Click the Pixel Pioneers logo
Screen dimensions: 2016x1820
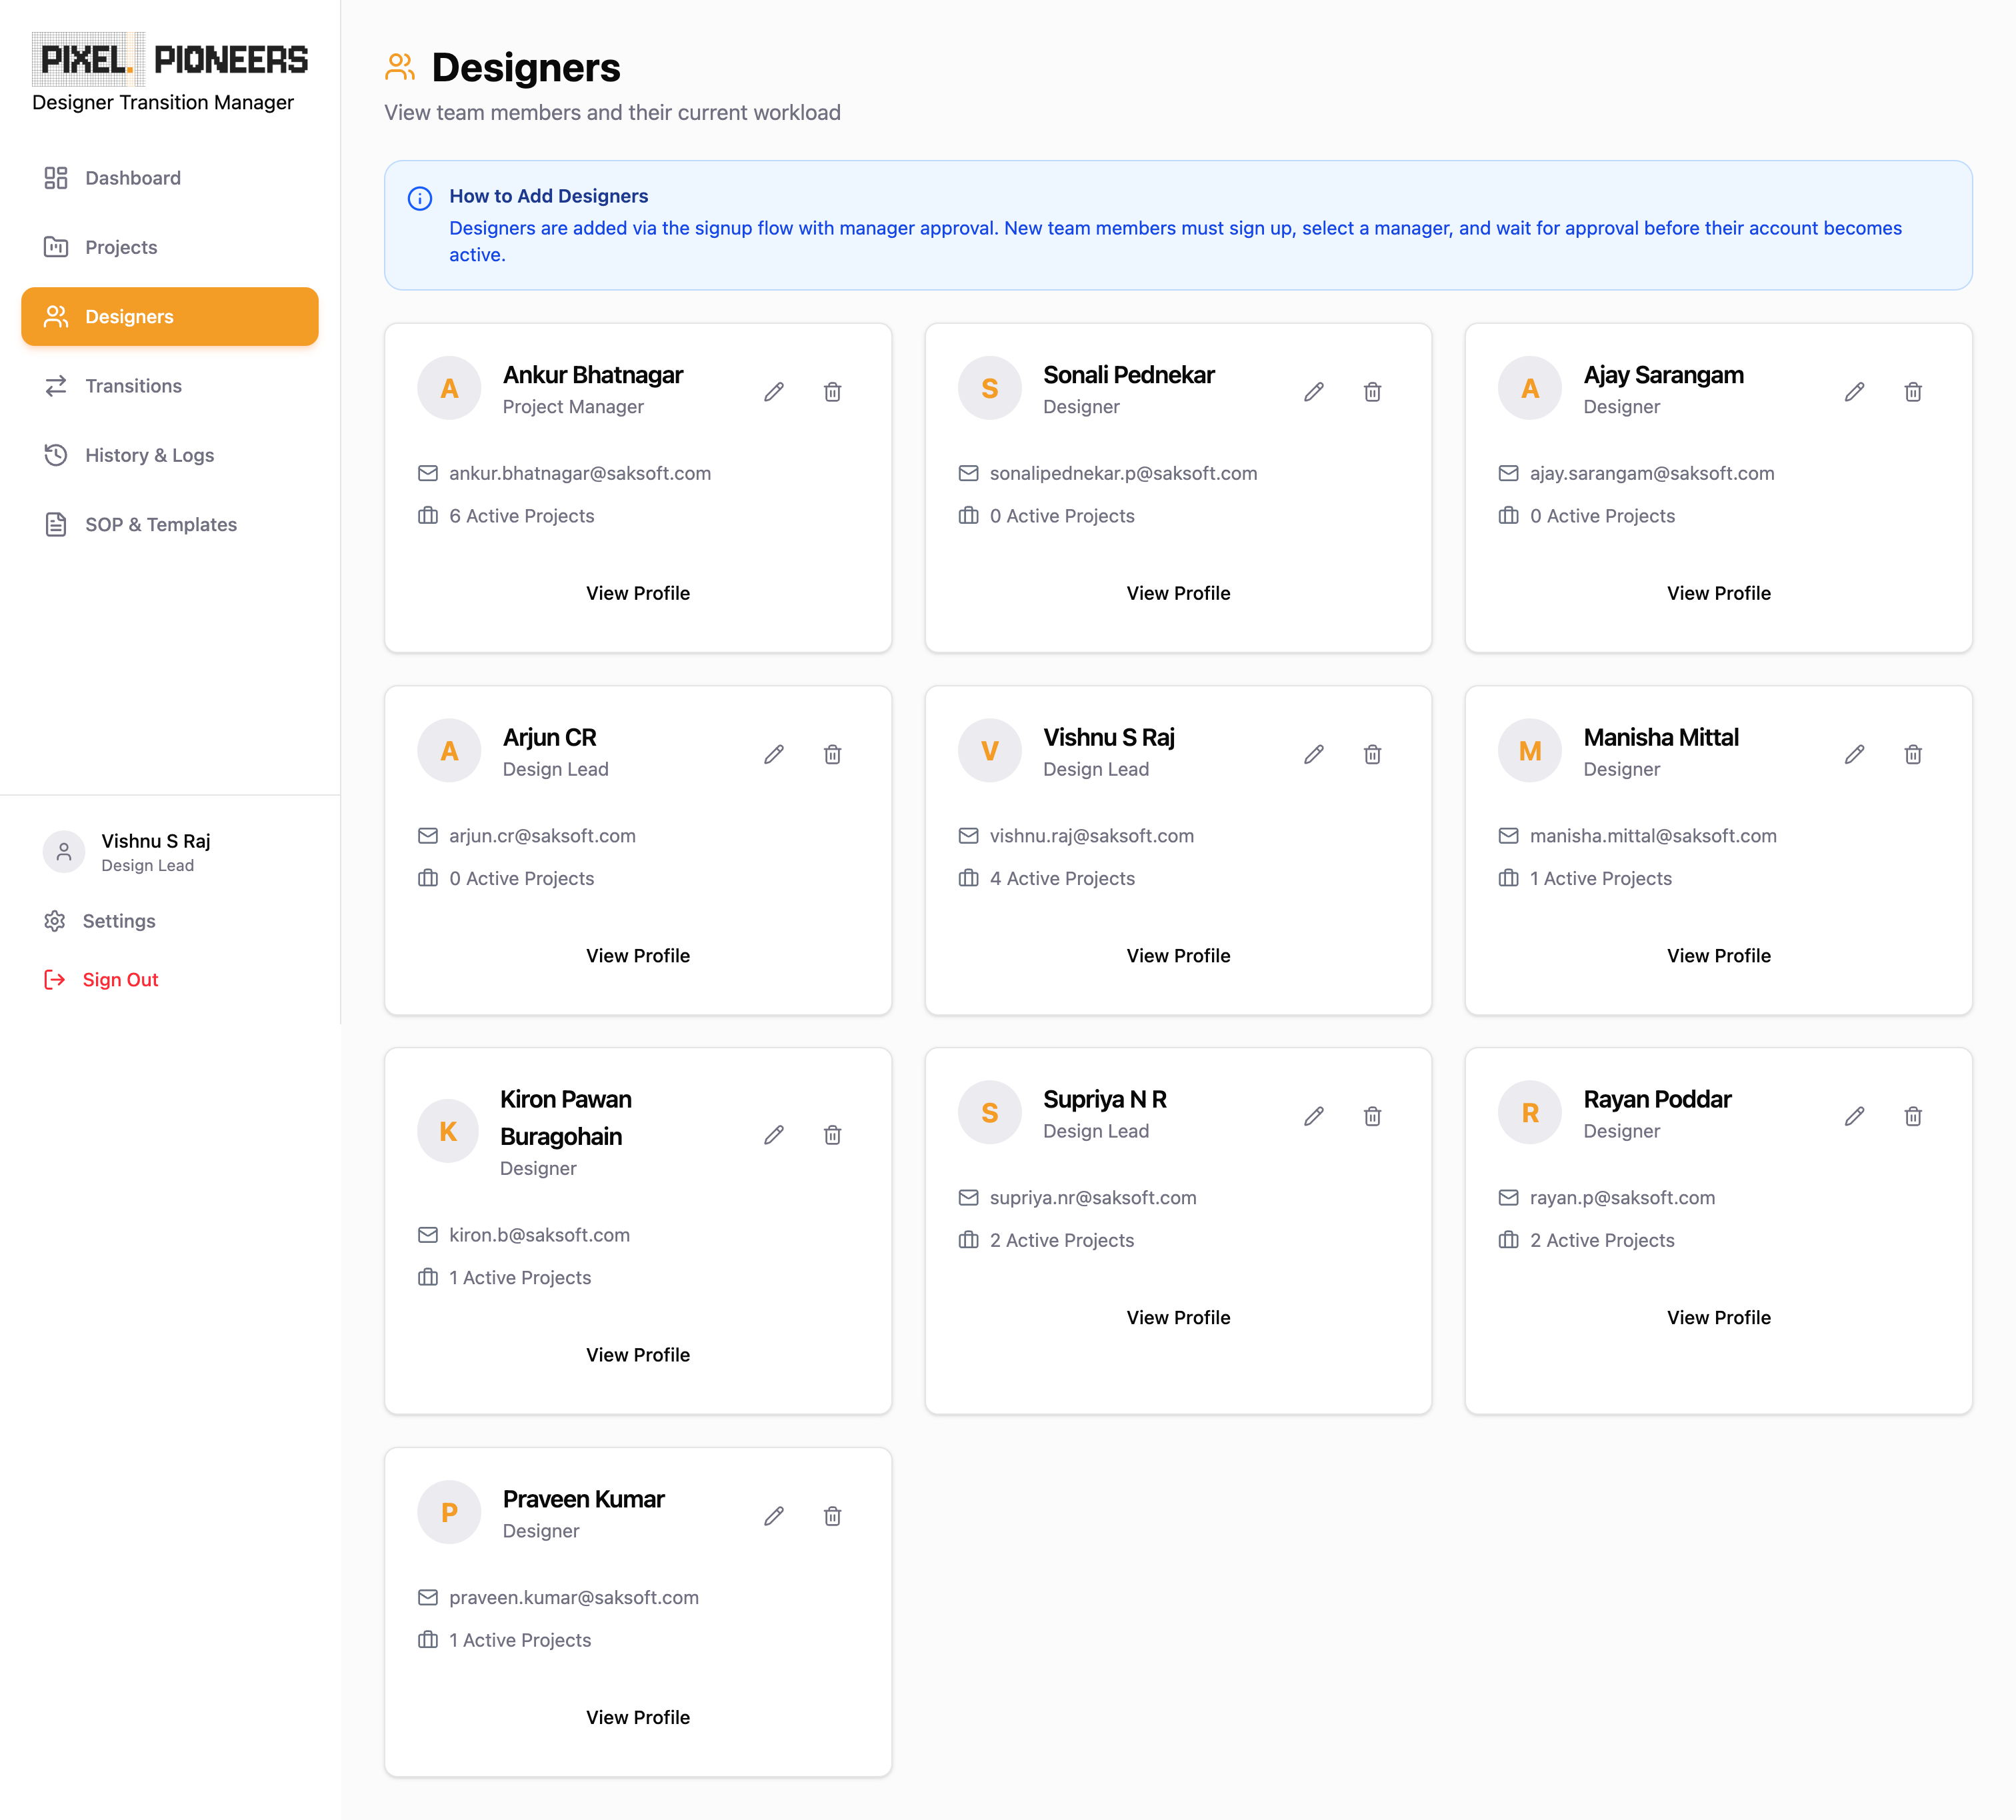click(x=170, y=59)
